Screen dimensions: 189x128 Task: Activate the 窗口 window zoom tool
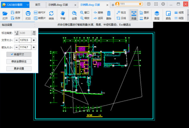[x=85, y=12]
